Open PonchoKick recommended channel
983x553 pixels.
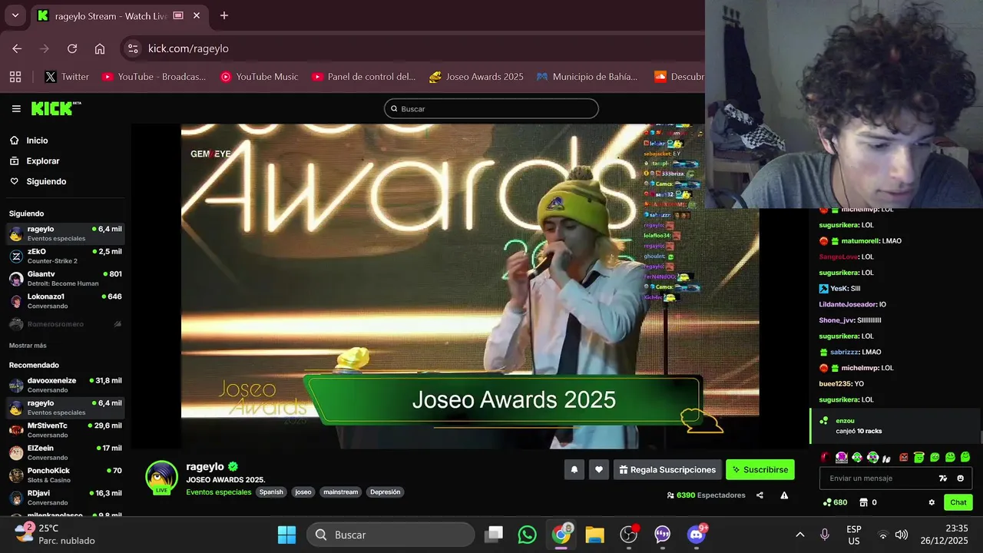(x=65, y=475)
